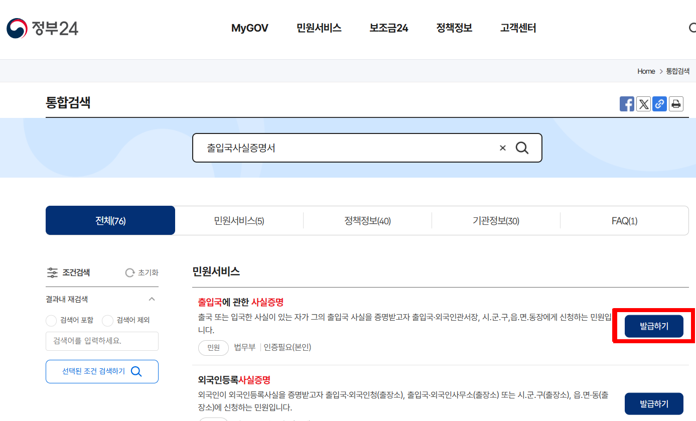
Task: Clear the search field with the X
Action: 502,148
